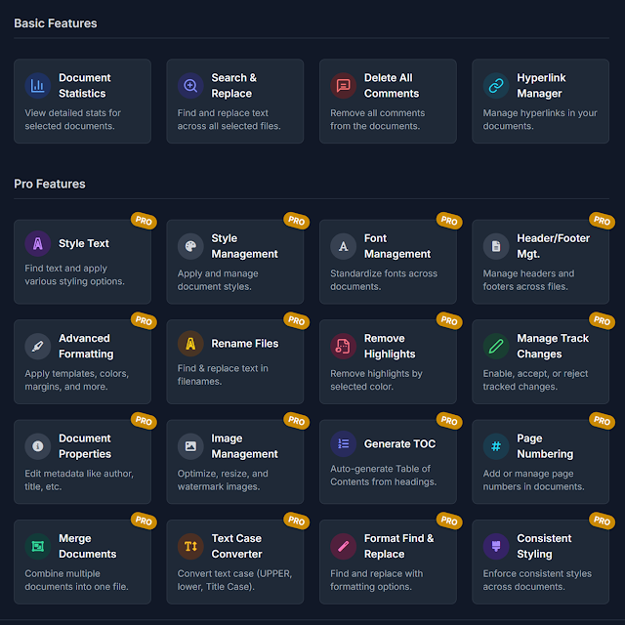625x625 pixels.
Task: Open Format Find & Replace card
Action: pyautogui.click(x=388, y=562)
